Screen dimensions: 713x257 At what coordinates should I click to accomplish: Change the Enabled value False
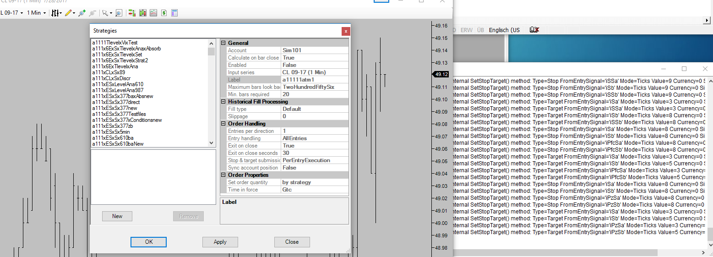315,65
